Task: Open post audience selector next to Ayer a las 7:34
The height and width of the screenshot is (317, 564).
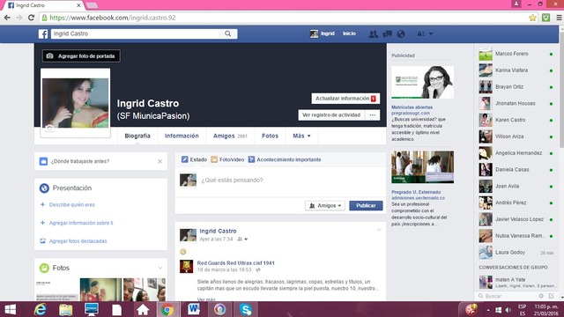Action: point(242,239)
